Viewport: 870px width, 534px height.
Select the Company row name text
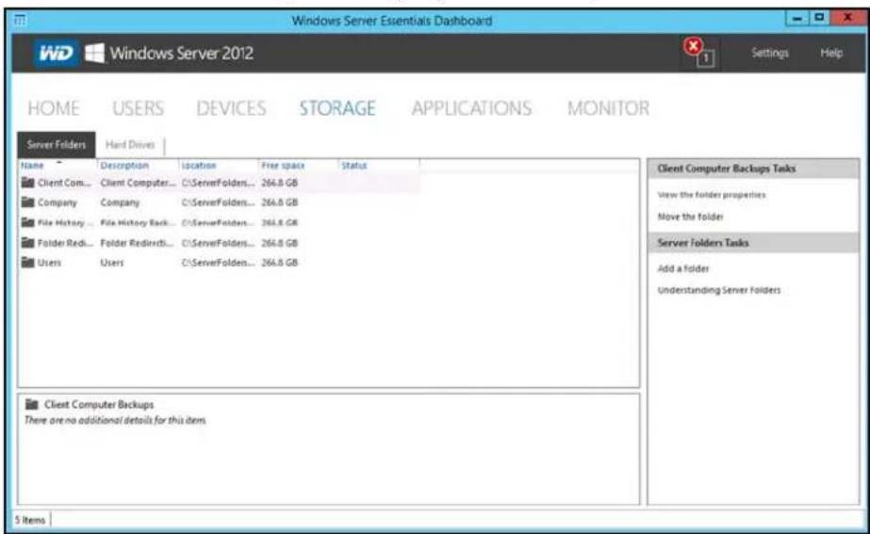click(57, 202)
